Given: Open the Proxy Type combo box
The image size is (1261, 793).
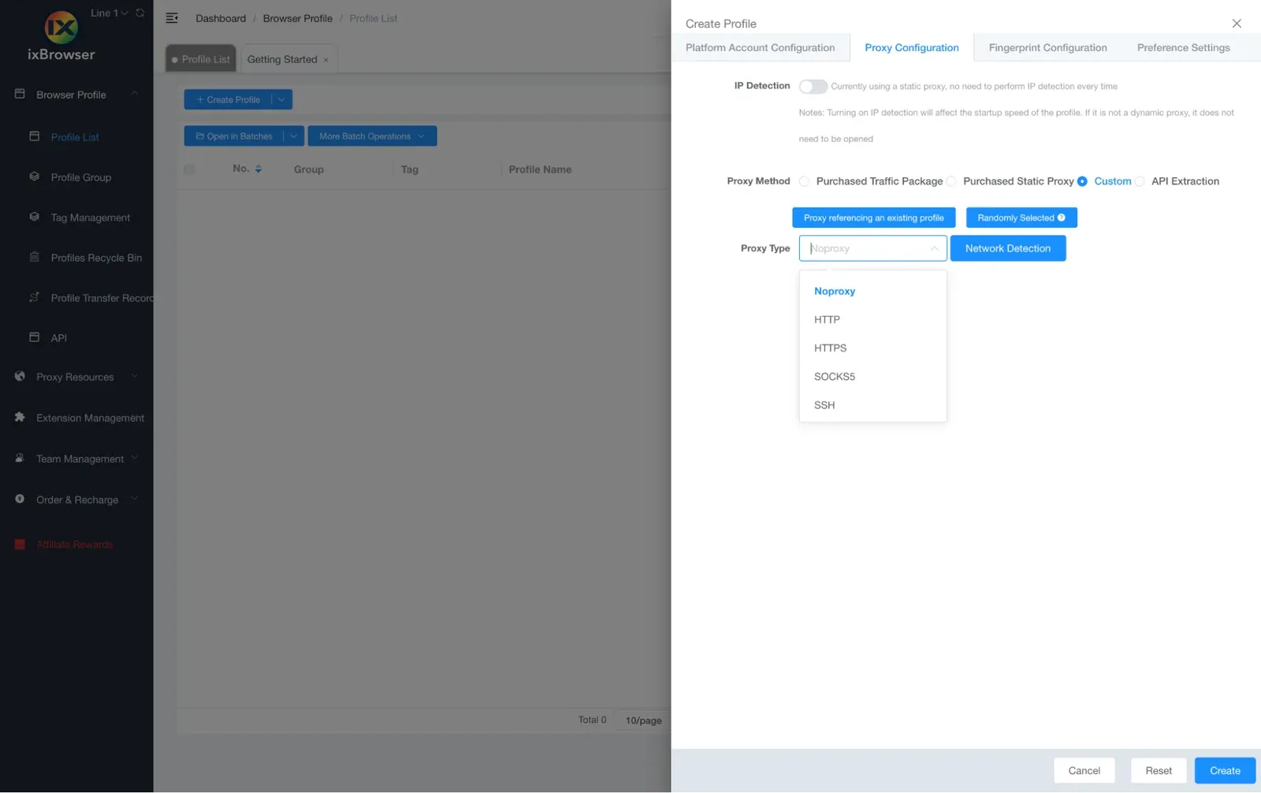Looking at the screenshot, I should coord(872,248).
